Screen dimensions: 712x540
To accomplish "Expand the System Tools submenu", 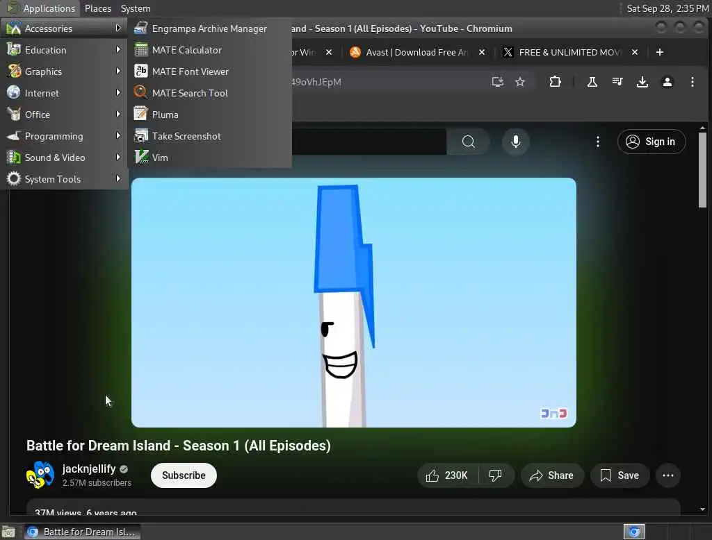I will [x=64, y=179].
